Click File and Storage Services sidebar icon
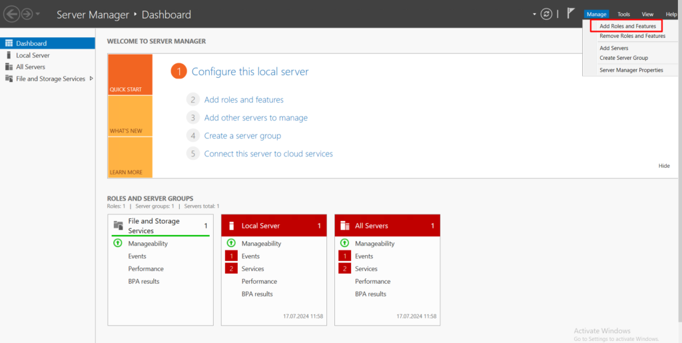The image size is (682, 343). 9,79
